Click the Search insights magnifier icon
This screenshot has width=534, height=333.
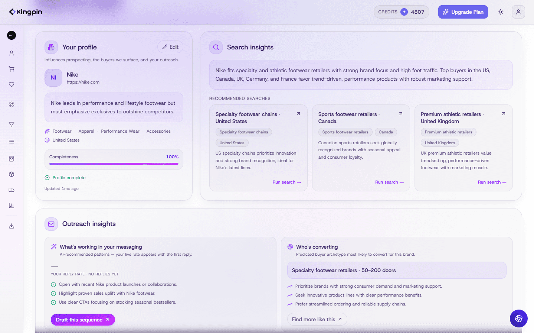(216, 47)
